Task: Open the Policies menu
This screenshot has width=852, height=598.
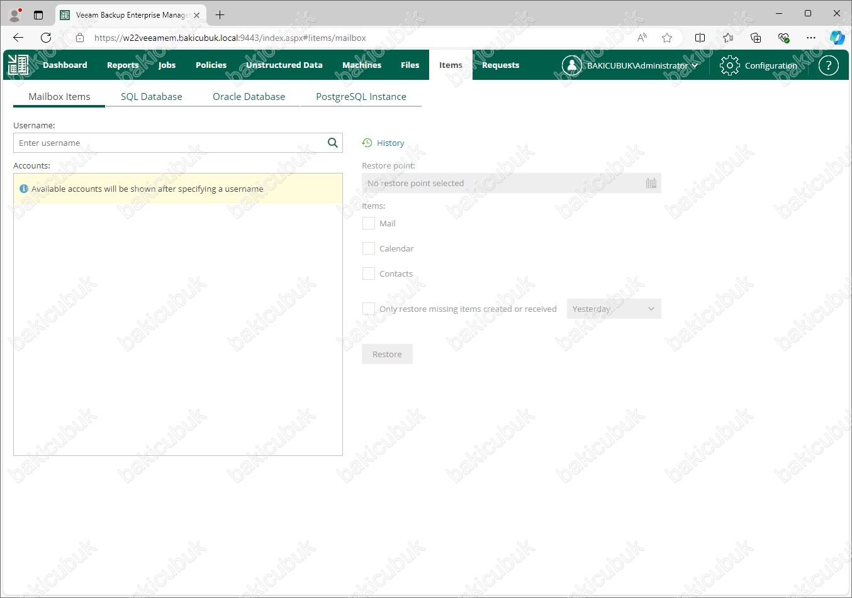Action: coord(211,65)
